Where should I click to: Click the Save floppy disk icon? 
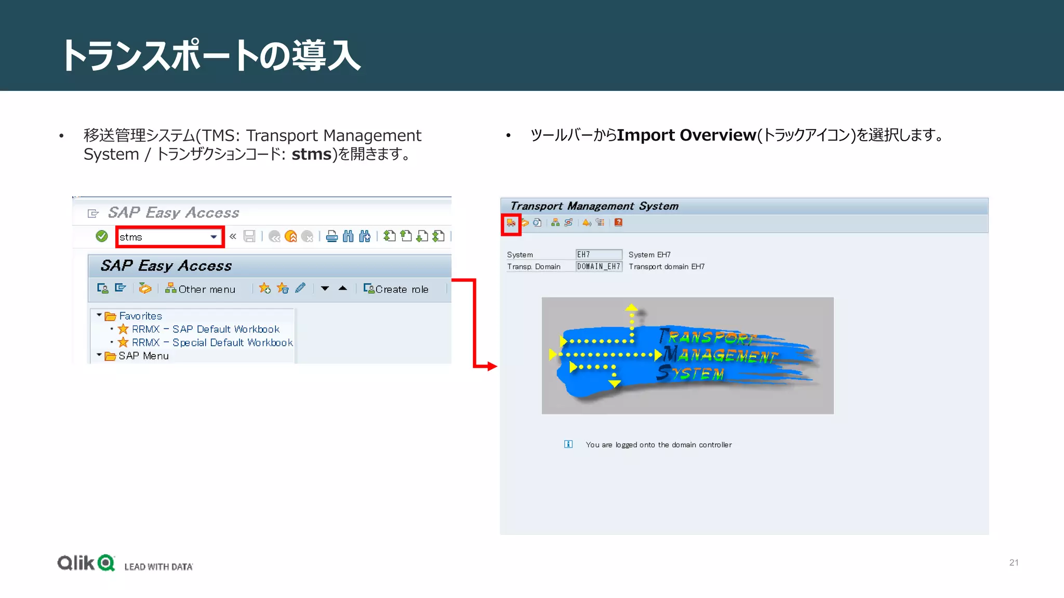(249, 237)
